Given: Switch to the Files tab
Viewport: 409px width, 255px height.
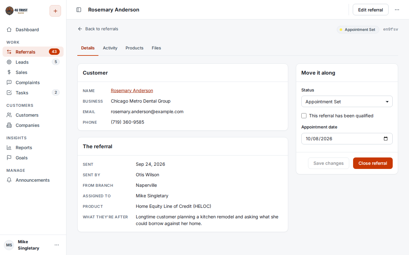Looking at the screenshot, I should coord(156,48).
